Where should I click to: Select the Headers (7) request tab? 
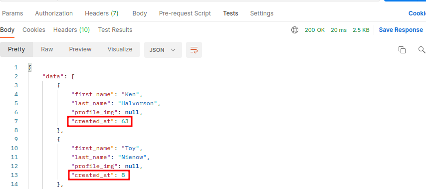pos(102,13)
